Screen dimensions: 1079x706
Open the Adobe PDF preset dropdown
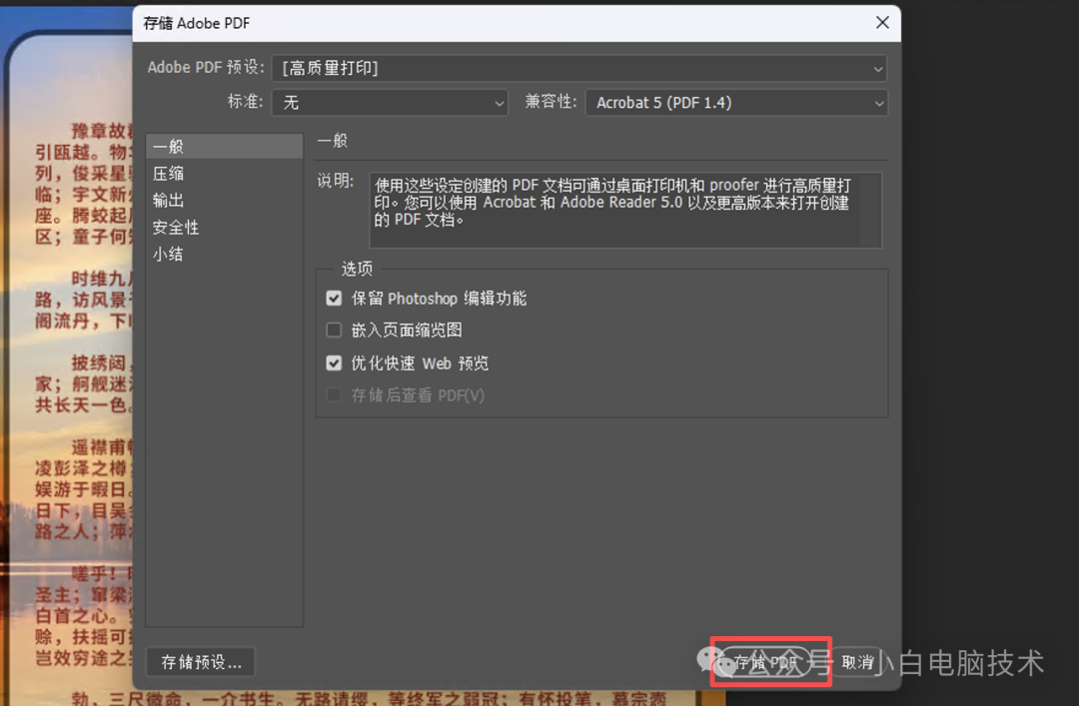tap(579, 68)
